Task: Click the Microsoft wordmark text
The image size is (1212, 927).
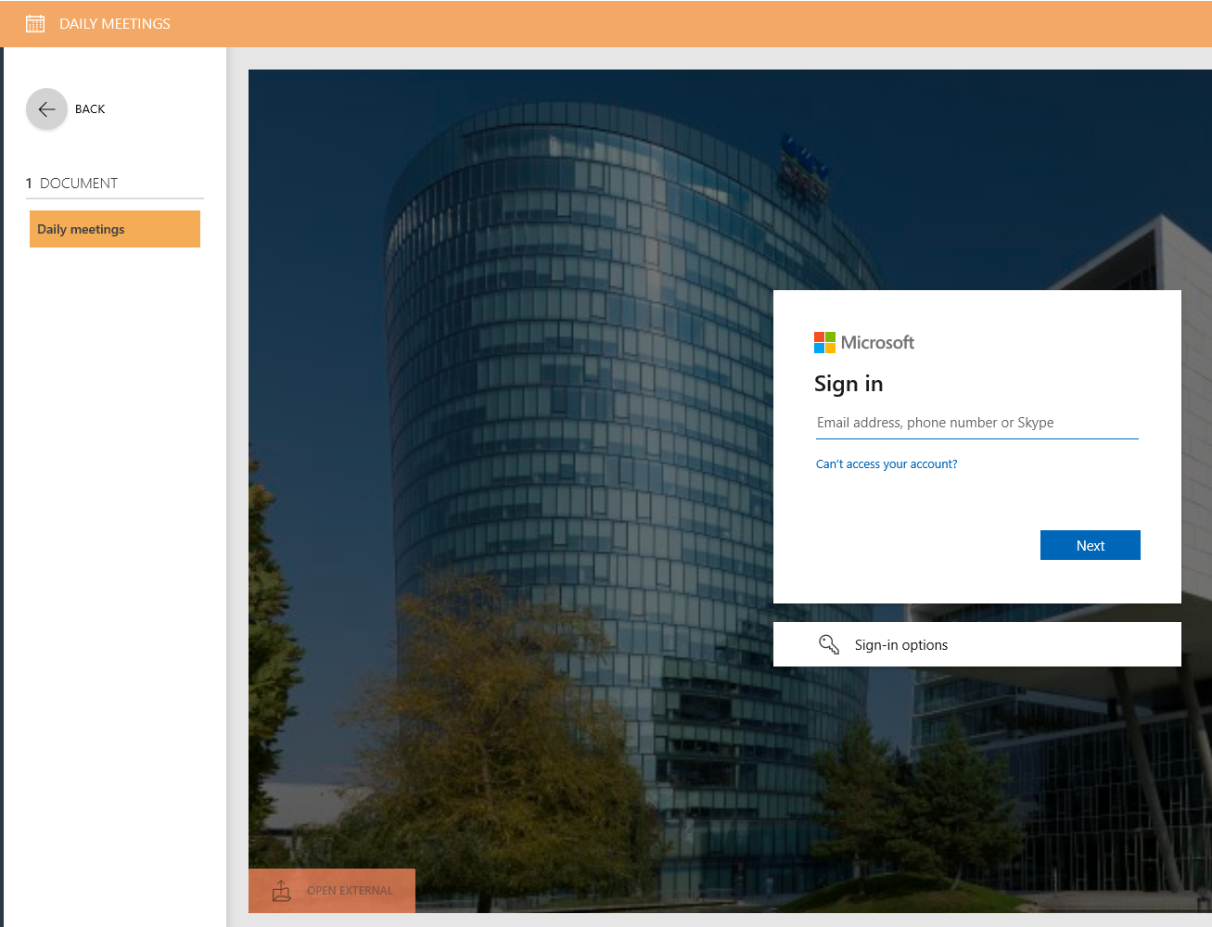Action: [877, 343]
